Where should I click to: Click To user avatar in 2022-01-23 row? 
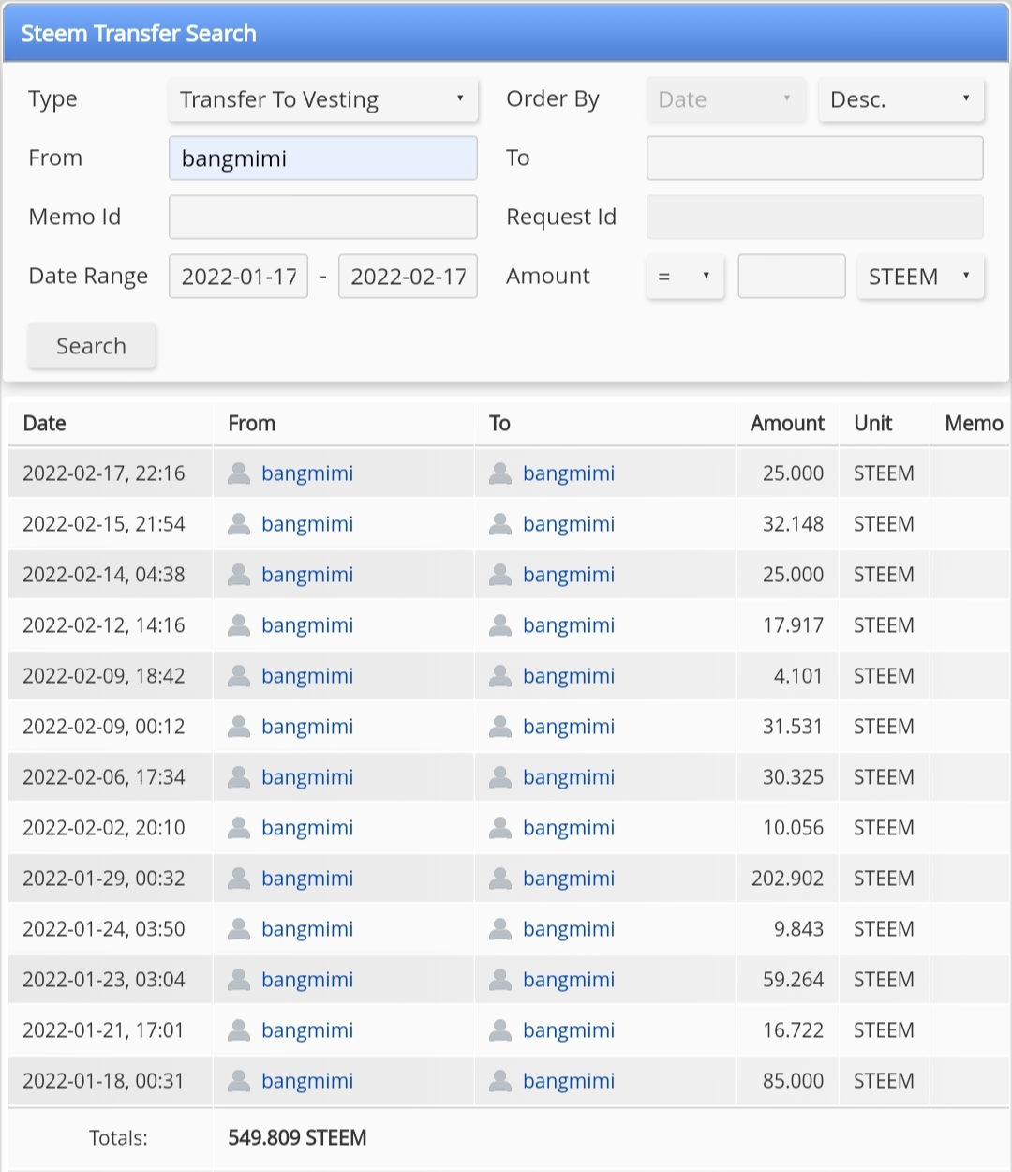click(500, 980)
